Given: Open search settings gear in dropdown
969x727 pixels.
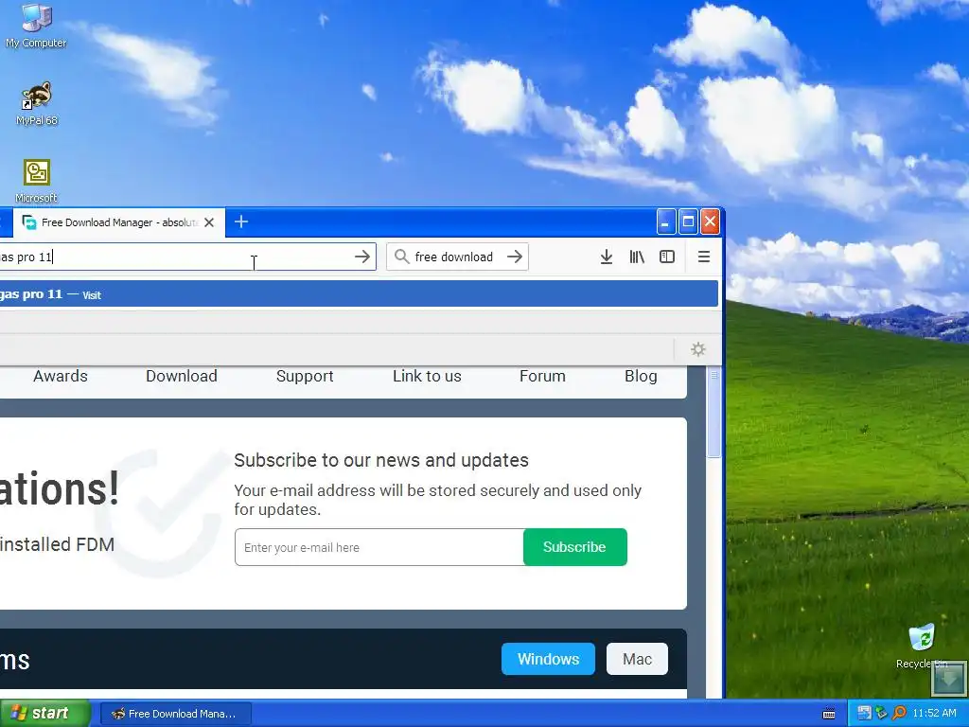Looking at the screenshot, I should [x=698, y=349].
